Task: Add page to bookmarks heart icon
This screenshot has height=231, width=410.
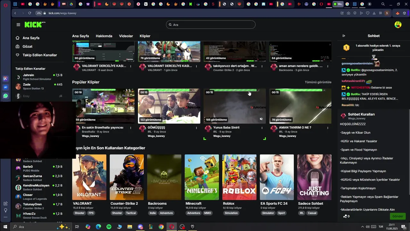Action: point(368,13)
